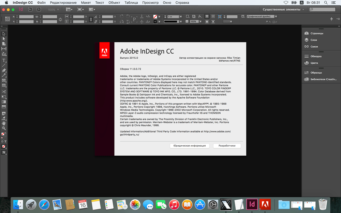
Task: Click the search field in the application bar
Action: pyautogui.click(x=322, y=9)
